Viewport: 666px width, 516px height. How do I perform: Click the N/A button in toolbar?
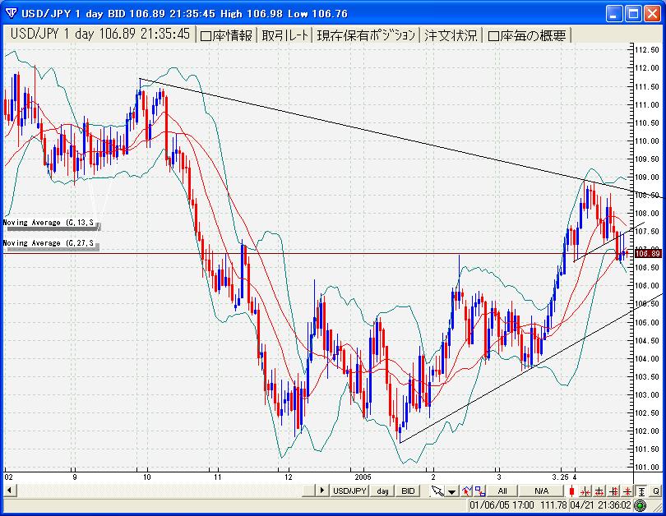[x=541, y=491]
